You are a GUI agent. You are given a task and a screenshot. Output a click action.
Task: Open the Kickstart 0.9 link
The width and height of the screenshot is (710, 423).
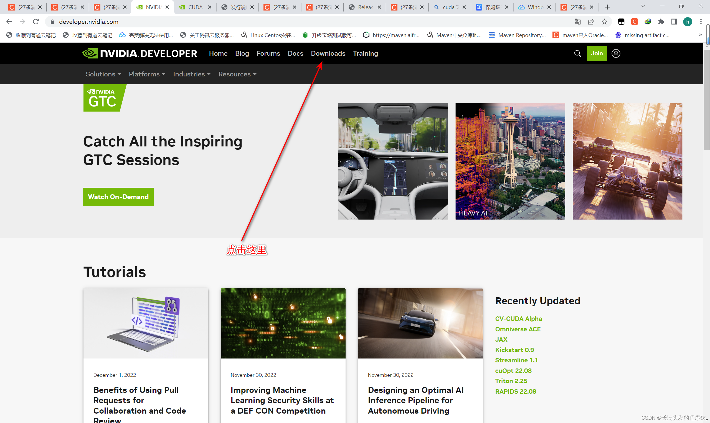(514, 350)
